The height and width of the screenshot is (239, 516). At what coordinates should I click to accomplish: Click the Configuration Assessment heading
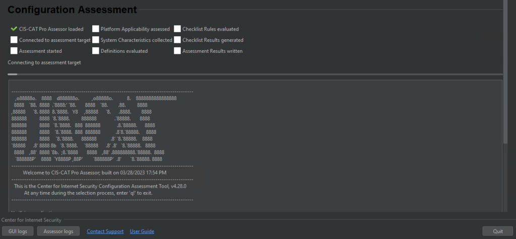click(72, 10)
